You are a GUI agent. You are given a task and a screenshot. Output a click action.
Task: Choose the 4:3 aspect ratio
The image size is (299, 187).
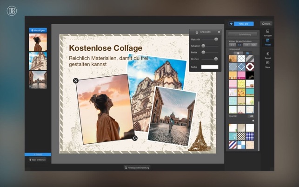pyautogui.click(x=239, y=45)
